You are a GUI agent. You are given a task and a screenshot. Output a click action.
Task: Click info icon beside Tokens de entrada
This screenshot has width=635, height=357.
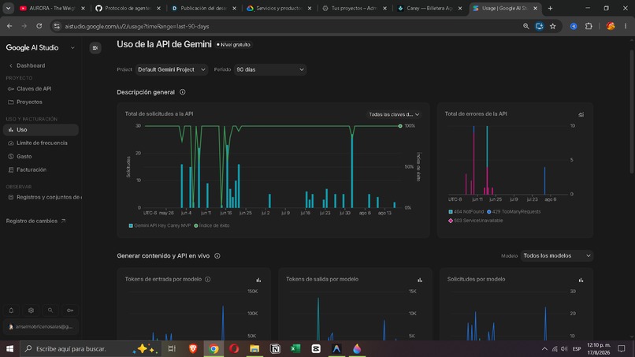coord(208,279)
